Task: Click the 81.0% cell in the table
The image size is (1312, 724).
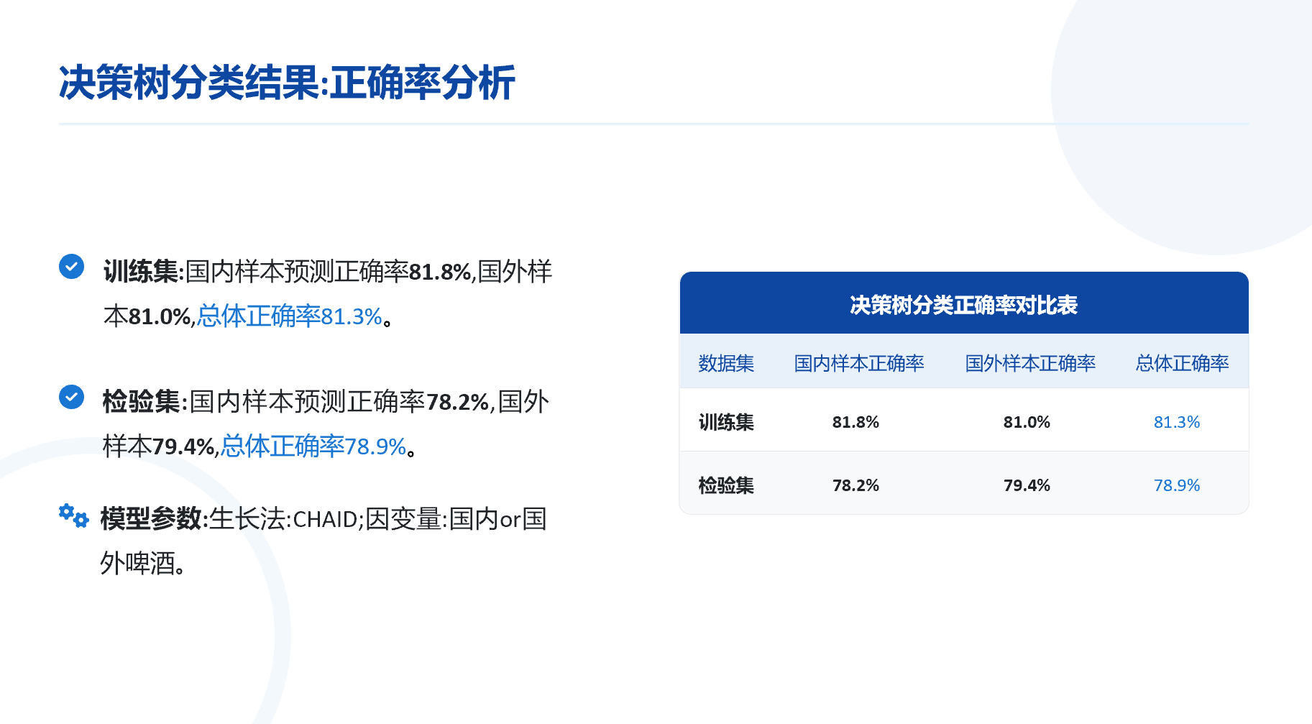Action: 1027,422
